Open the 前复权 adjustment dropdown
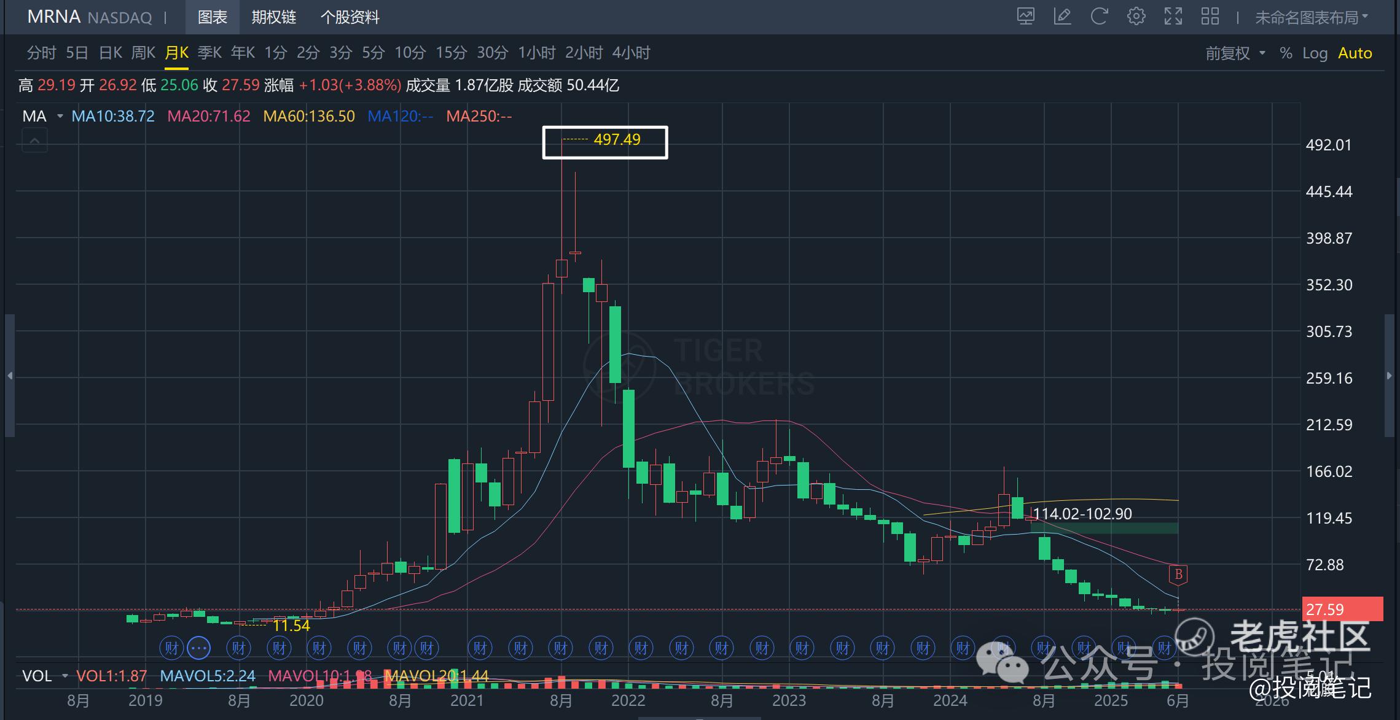The height and width of the screenshot is (720, 1400). 1236,53
